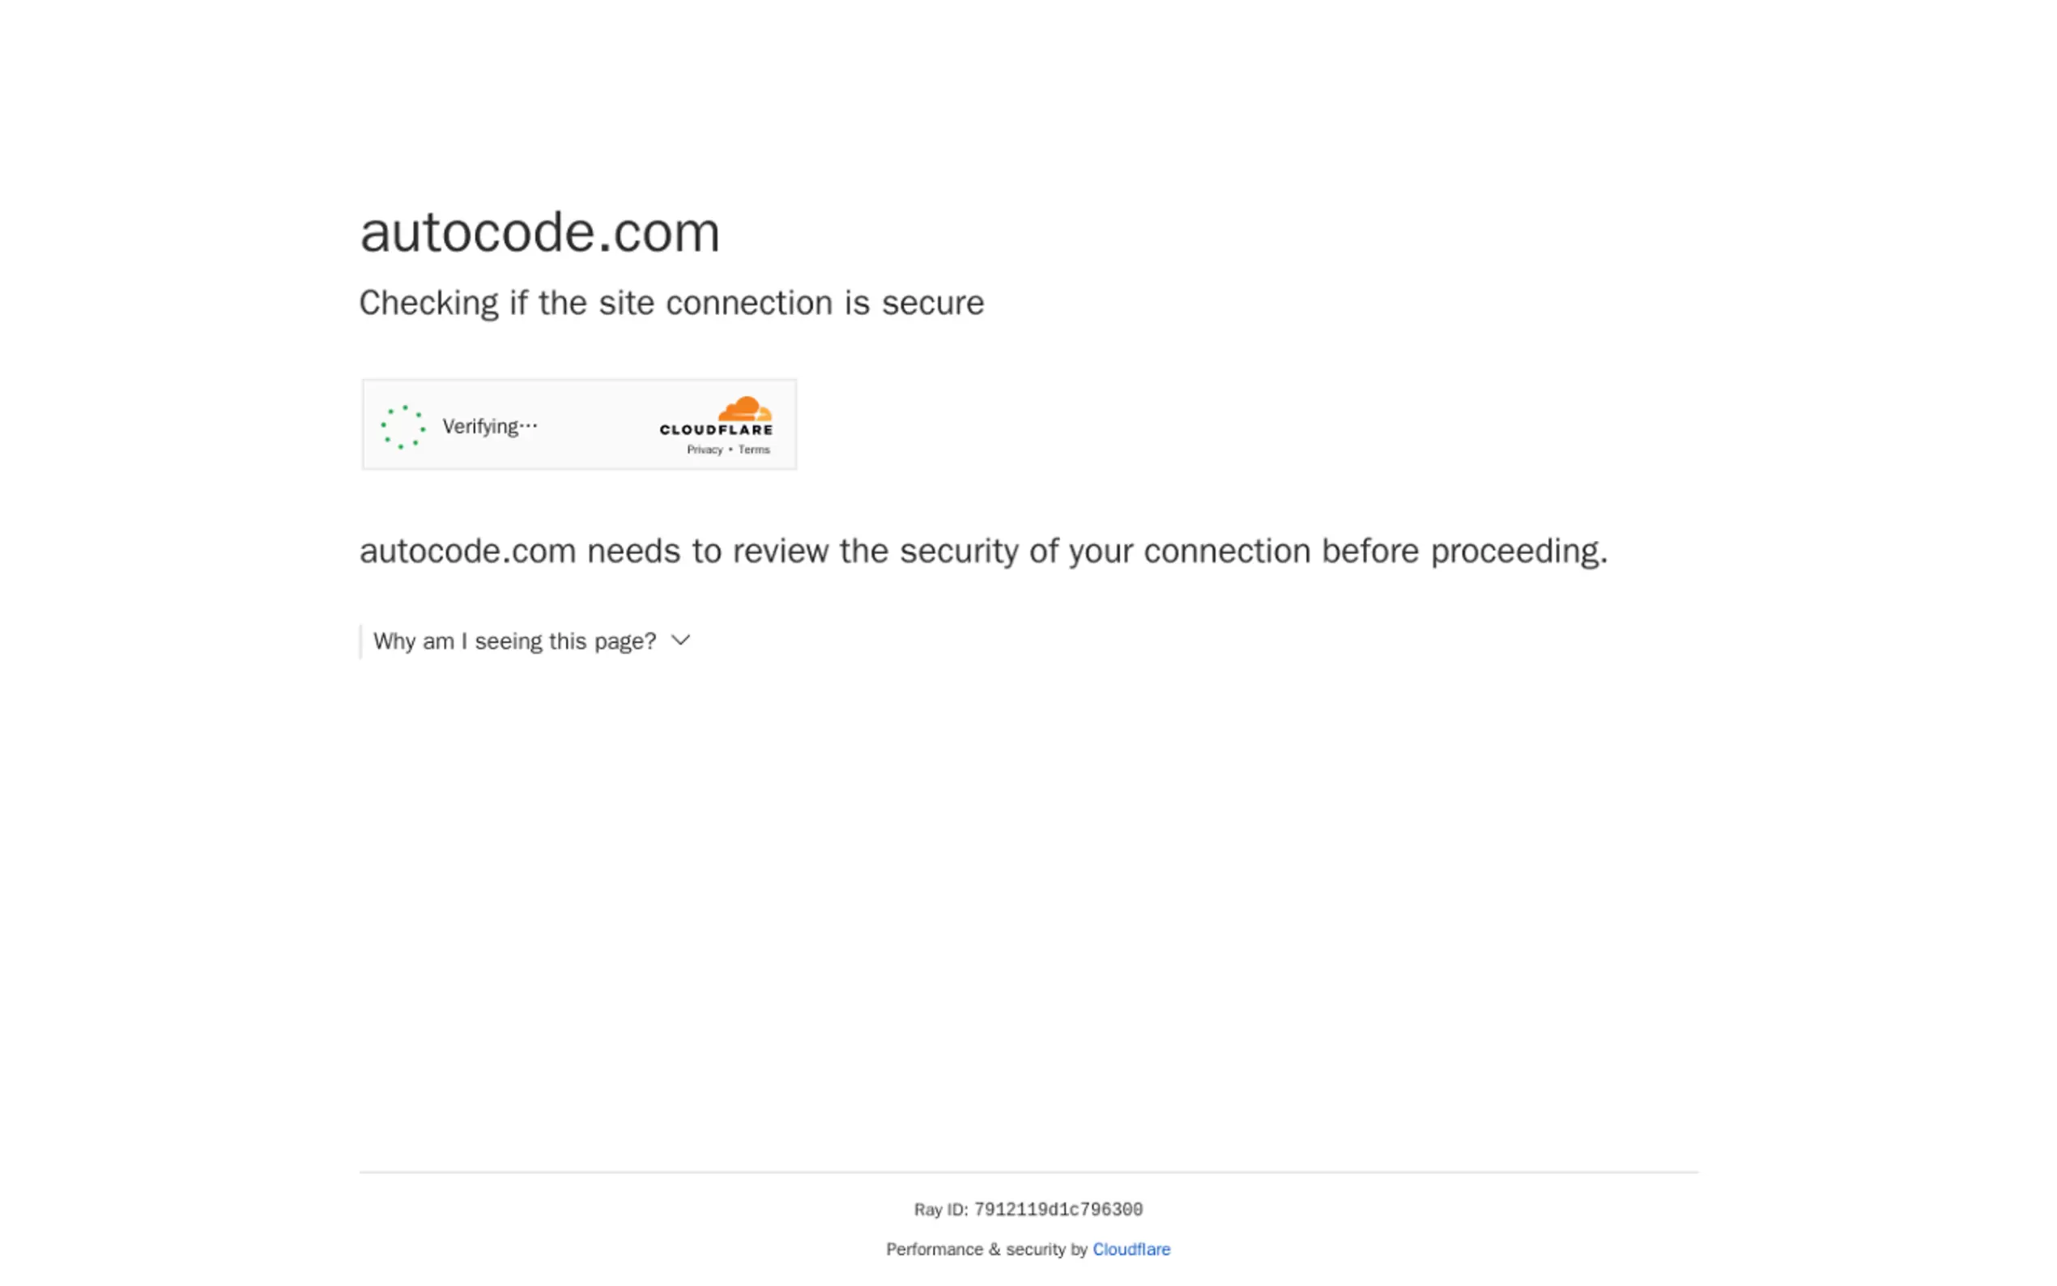Viewport: 2057px width, 1286px height.
Task: Click the CLOUDFLARE wordmark in the widget
Action: (716, 430)
